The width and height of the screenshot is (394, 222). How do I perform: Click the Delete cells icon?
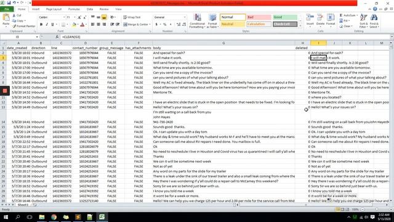[x=320, y=18]
